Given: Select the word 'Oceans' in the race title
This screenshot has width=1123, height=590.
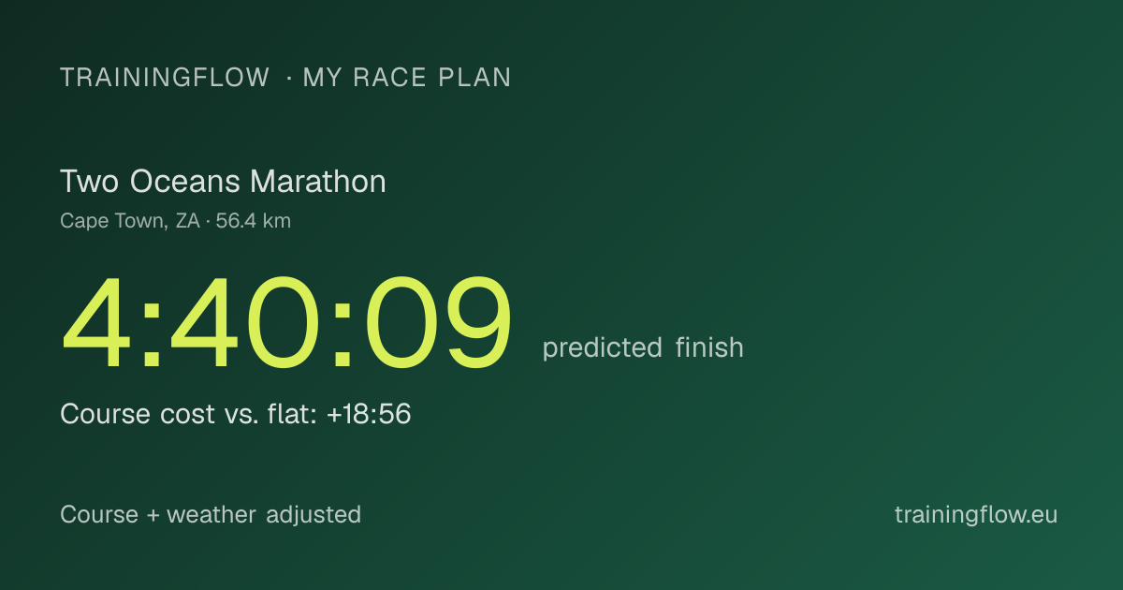Looking at the screenshot, I should pos(183,182).
